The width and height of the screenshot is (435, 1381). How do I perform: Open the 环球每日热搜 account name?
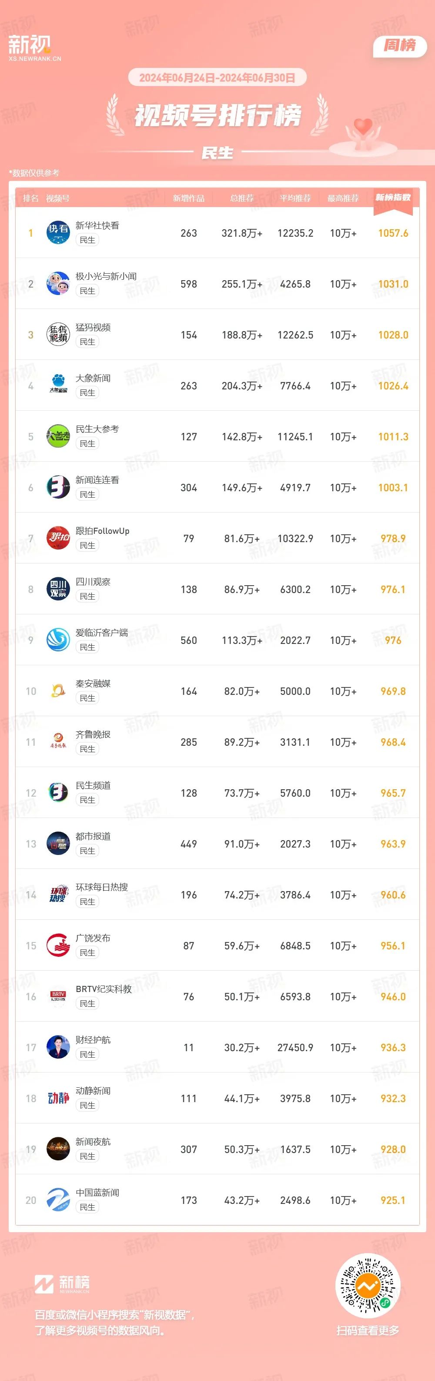point(101,887)
